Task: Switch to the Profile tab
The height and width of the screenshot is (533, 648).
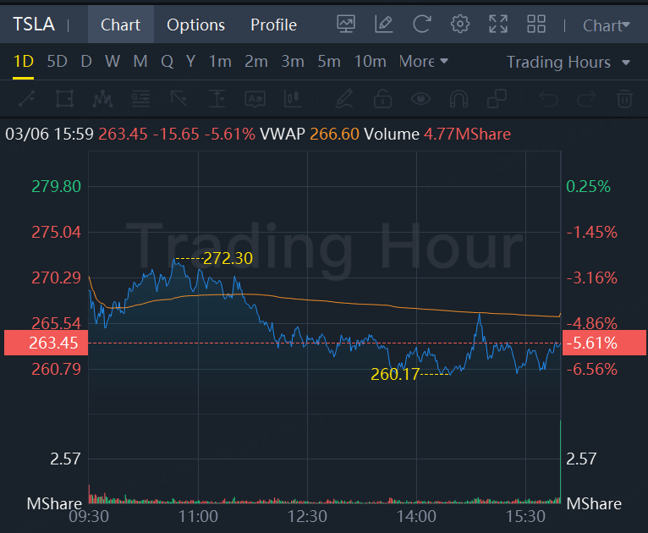Action: (273, 25)
